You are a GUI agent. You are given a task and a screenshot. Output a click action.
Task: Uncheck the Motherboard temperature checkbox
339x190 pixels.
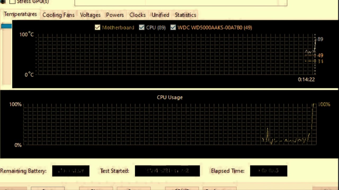(x=97, y=27)
